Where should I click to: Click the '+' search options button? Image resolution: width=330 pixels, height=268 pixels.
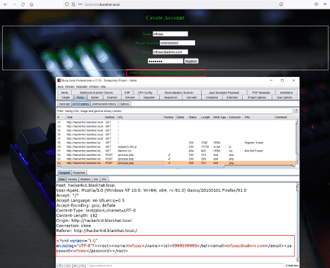click(x=76, y=265)
